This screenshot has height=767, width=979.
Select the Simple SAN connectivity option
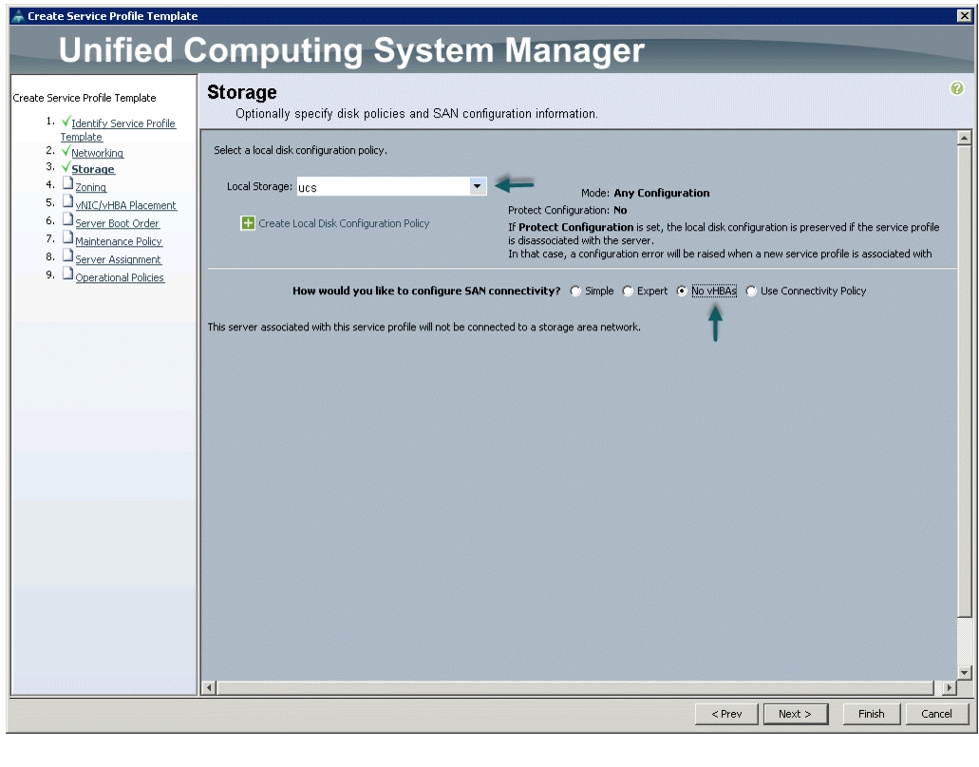[575, 290]
